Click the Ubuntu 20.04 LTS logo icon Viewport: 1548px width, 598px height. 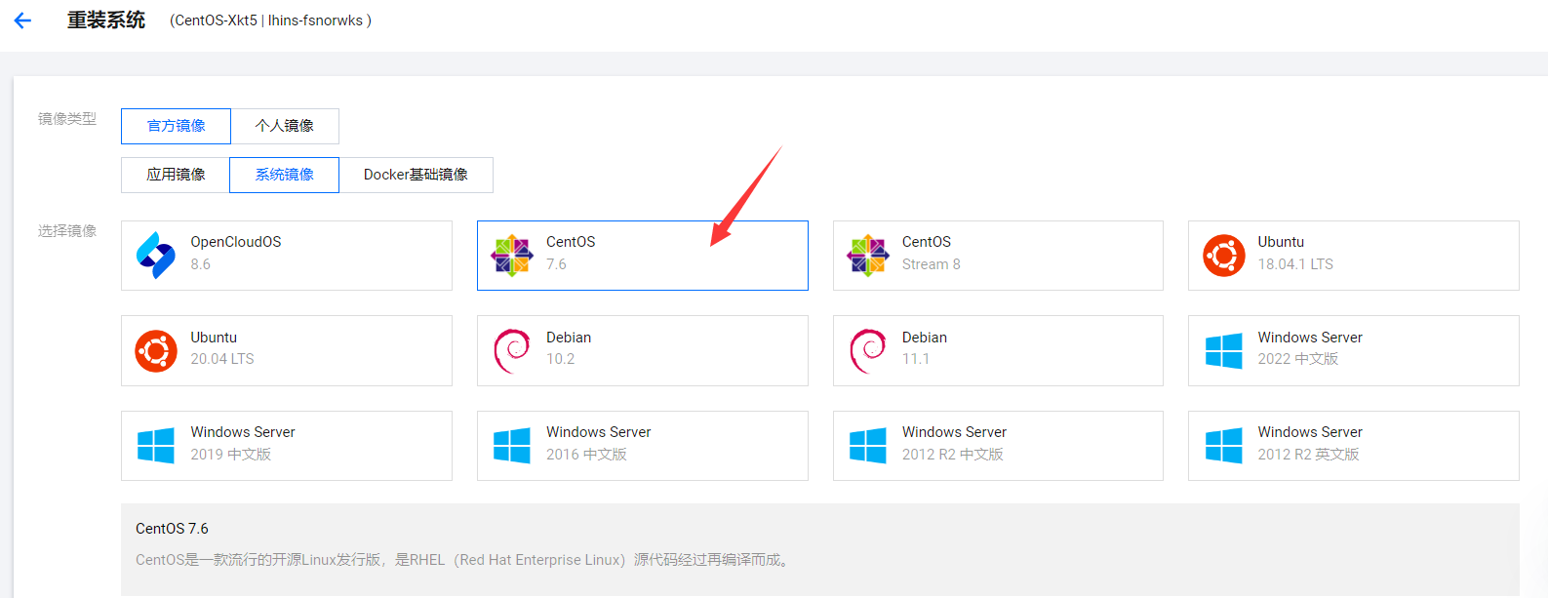click(156, 351)
